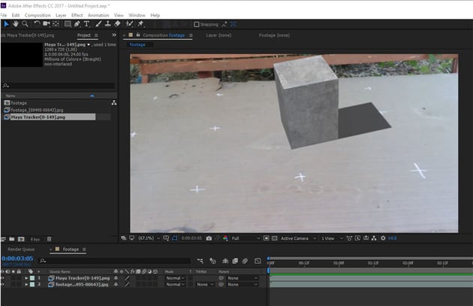Open the channel and color management RGB icon
This screenshot has width=473, height=306.
(x=225, y=238)
